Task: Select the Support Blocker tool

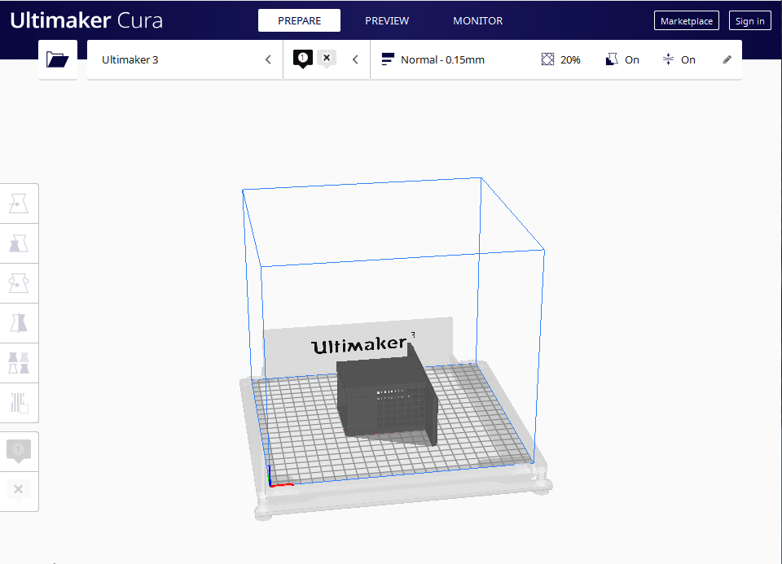Action: point(19,402)
